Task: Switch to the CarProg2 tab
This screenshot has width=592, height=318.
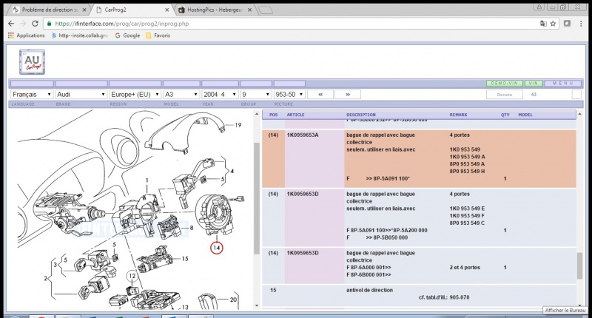Action: pos(132,10)
